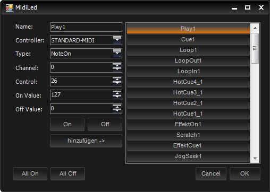Click the list scrollbar down arrow
Viewport: 270px width, 192px height.
pyautogui.click(x=255, y=159)
